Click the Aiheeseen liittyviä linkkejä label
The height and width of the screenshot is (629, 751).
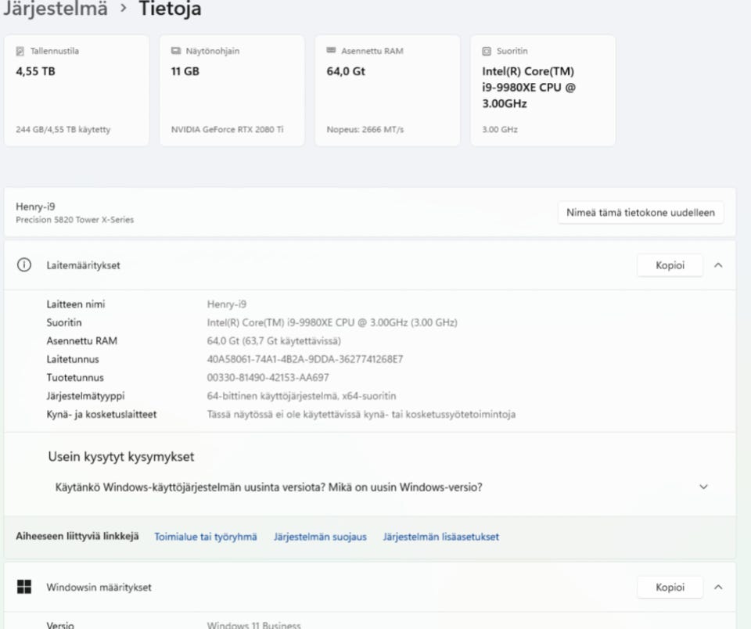tap(77, 536)
